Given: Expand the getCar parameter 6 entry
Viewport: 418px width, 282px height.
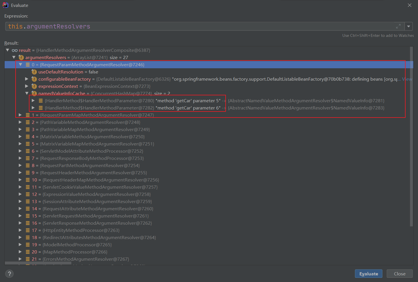Looking at the screenshot, I should tap(33, 108).
